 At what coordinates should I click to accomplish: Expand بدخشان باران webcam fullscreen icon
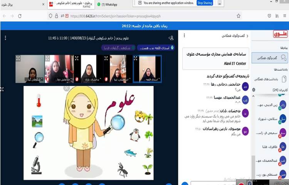tap(77, 58)
